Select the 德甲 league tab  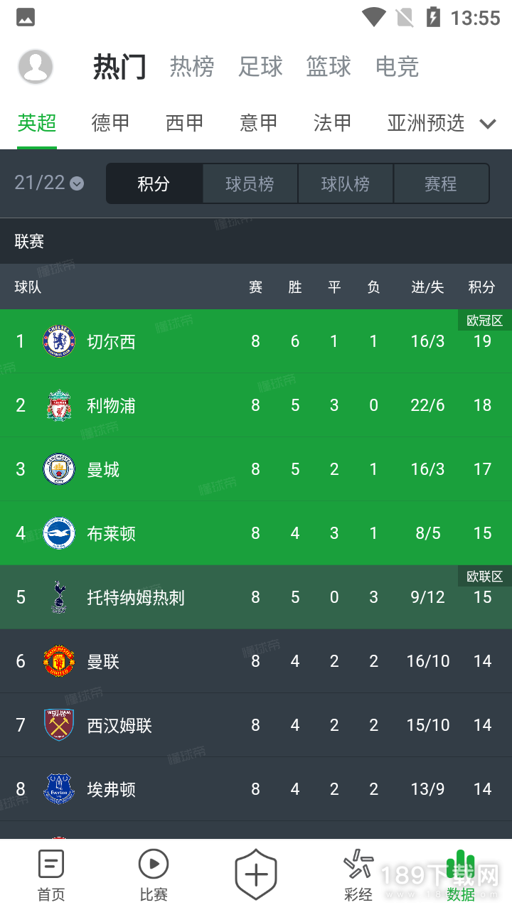pos(111,123)
